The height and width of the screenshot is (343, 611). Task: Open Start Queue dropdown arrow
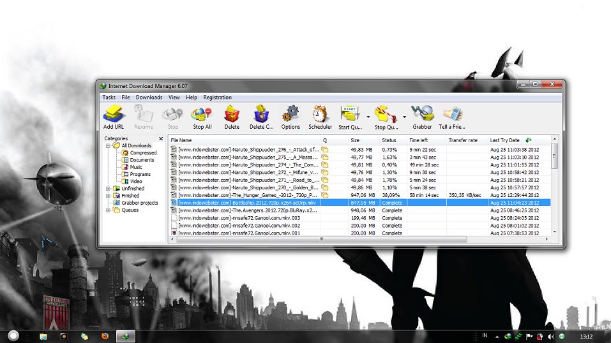(x=368, y=117)
